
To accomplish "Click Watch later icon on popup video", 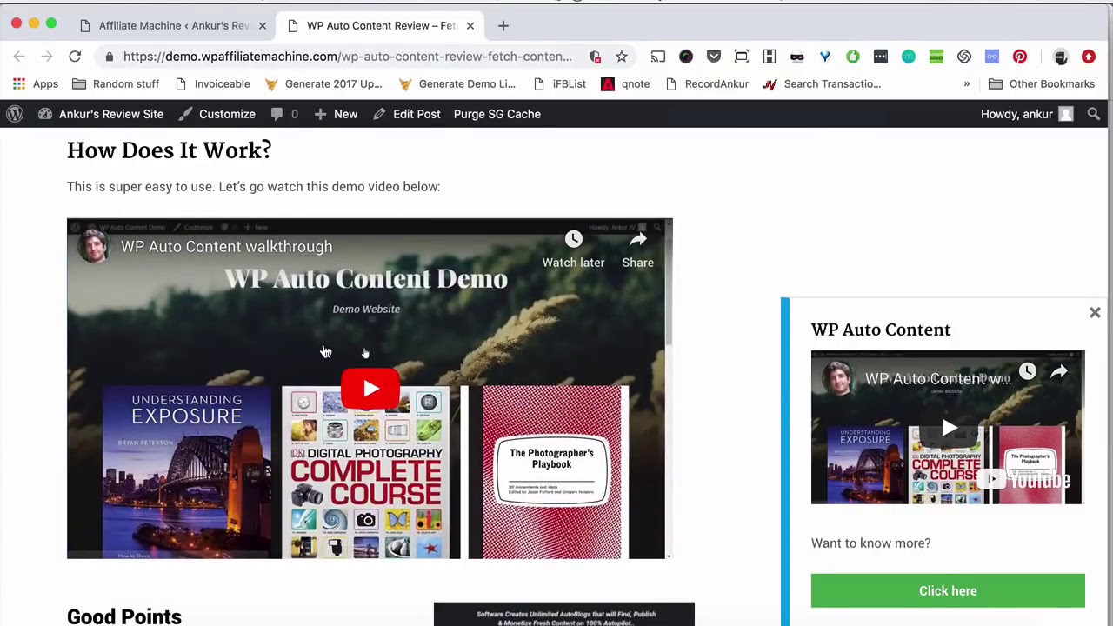I will (x=1028, y=371).
